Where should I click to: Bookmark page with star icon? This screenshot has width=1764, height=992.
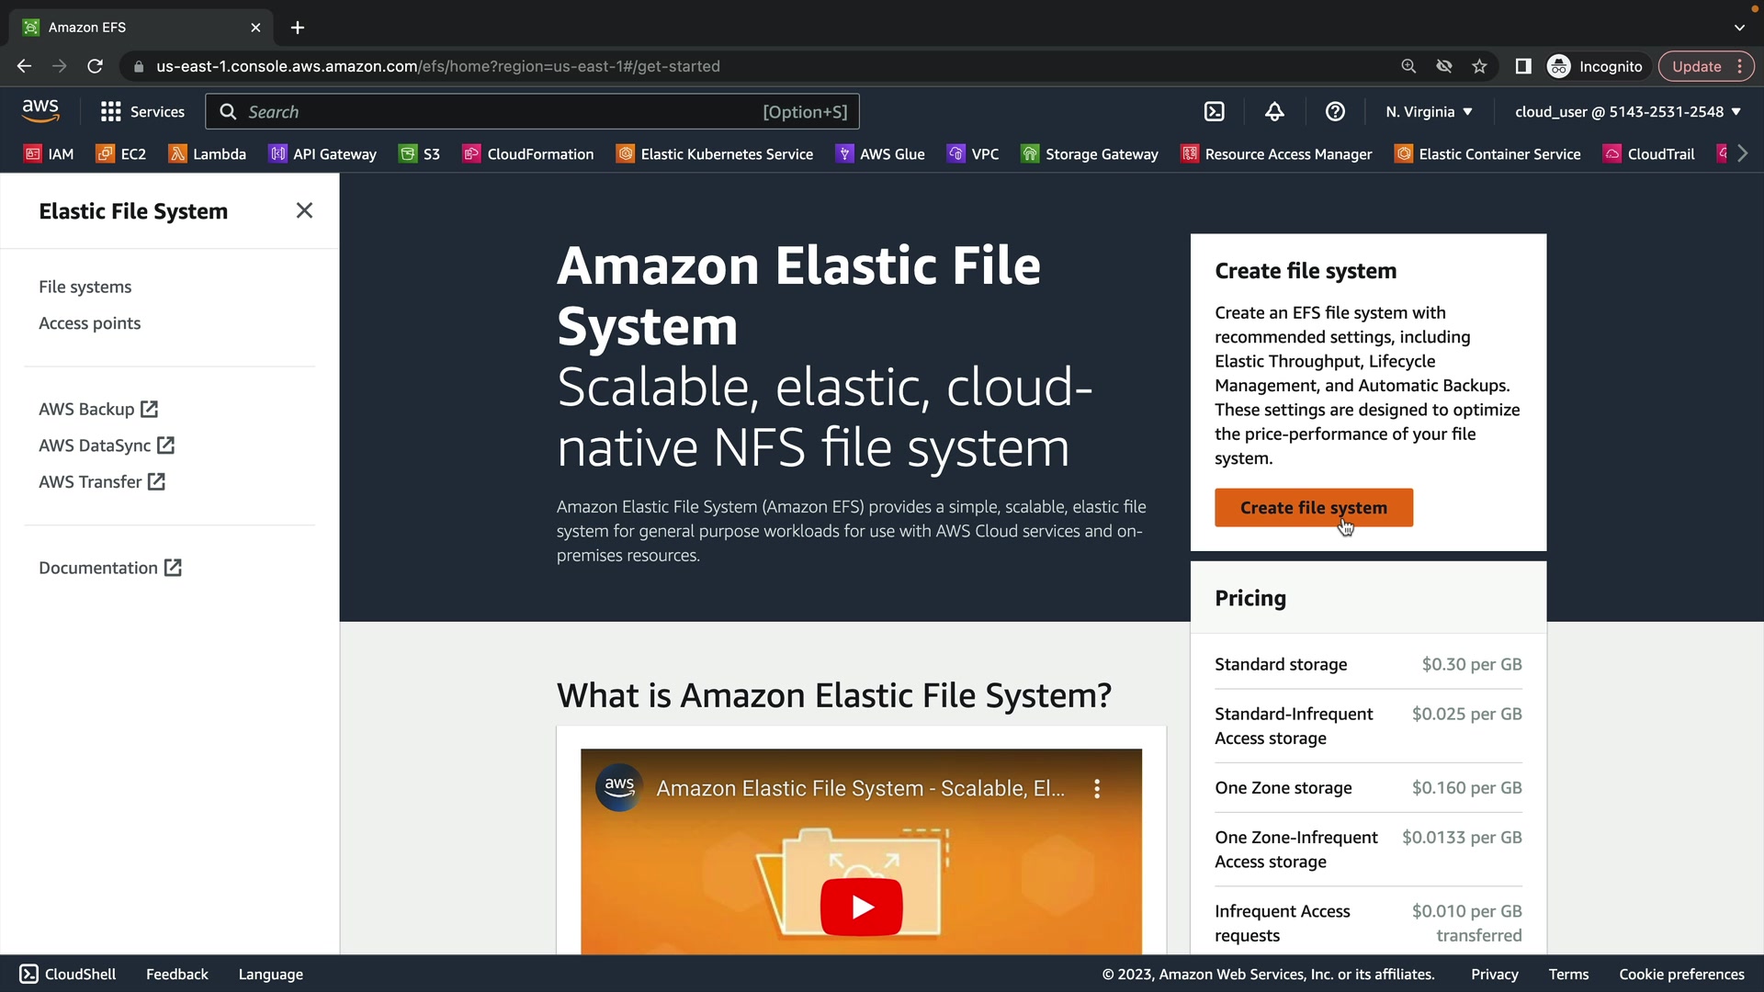[1479, 66]
